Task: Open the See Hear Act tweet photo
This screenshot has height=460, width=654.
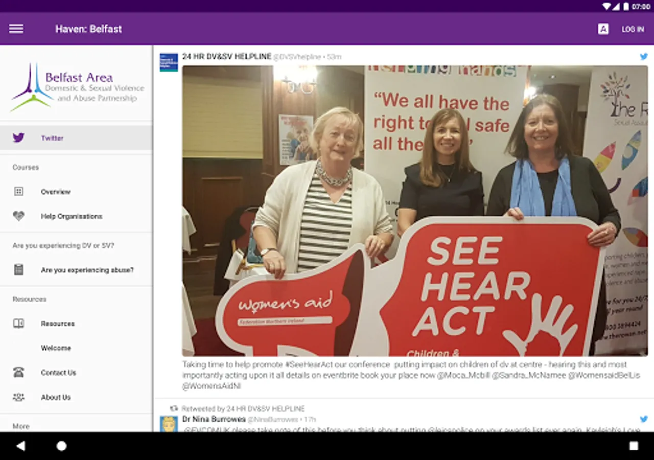Action: point(415,211)
